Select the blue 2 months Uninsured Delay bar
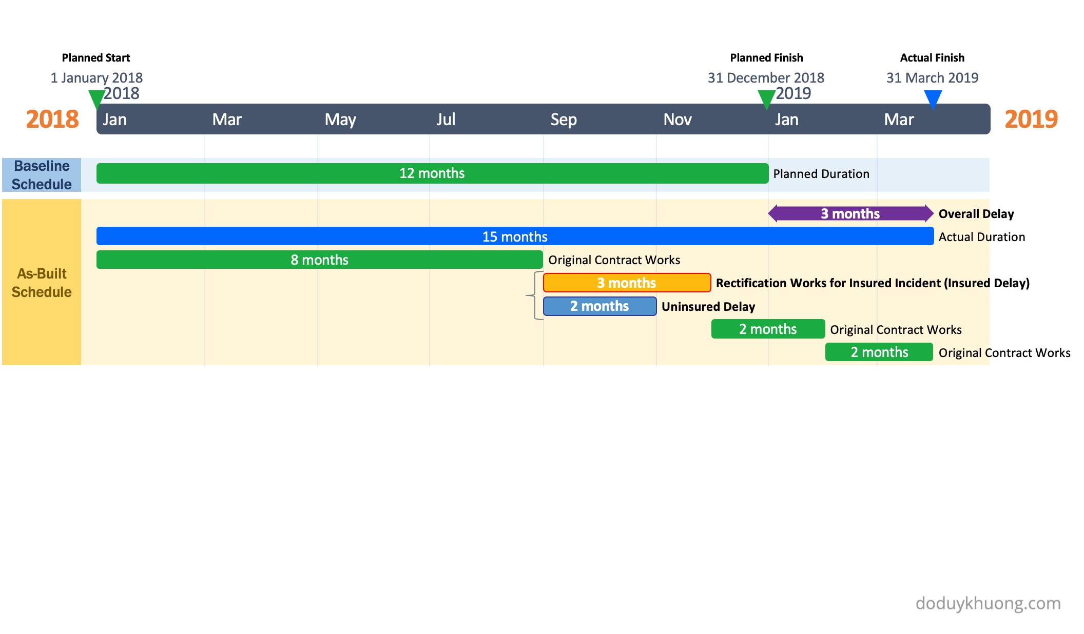 tap(599, 306)
